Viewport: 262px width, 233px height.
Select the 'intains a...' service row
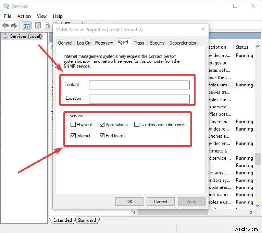click(x=231, y=173)
